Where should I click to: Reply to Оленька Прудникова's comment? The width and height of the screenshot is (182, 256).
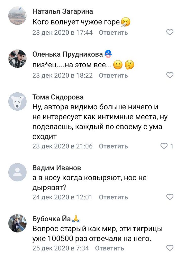pos(113,75)
